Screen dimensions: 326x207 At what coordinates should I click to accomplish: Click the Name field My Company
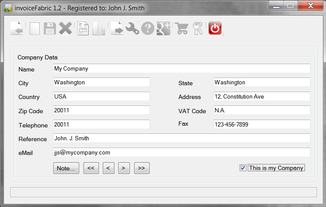pos(181,69)
